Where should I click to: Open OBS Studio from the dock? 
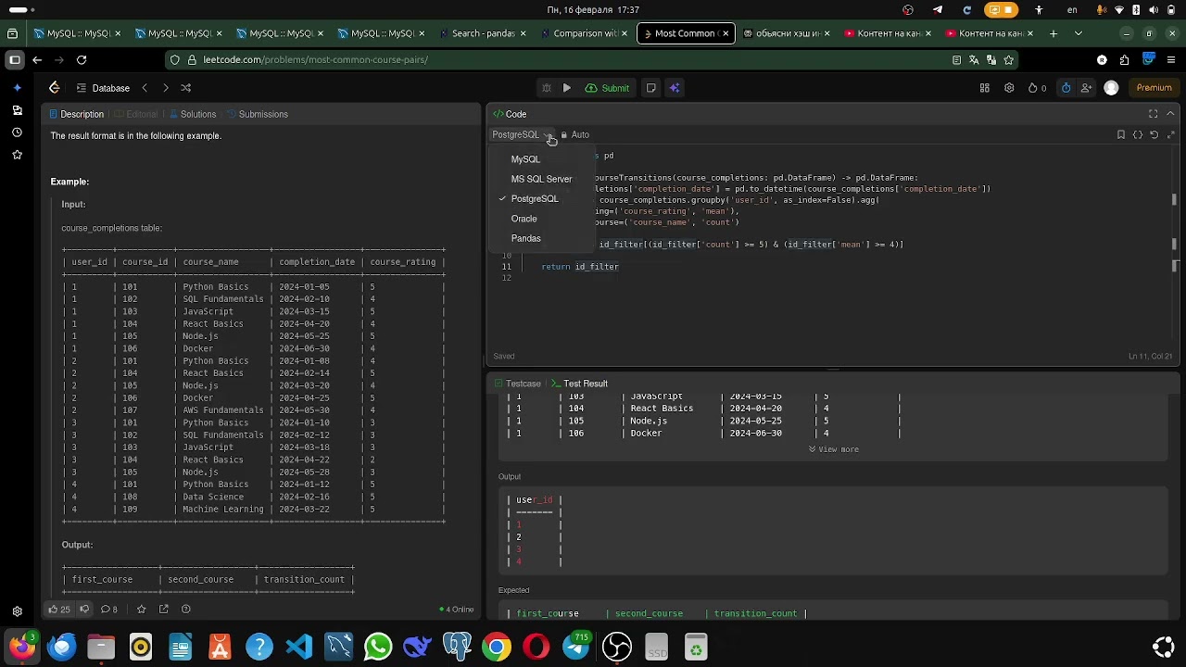616,647
